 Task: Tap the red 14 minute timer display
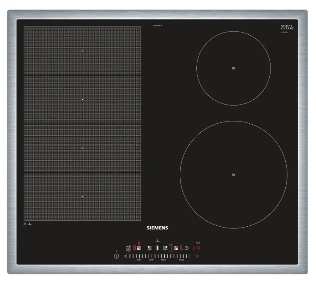196,248
